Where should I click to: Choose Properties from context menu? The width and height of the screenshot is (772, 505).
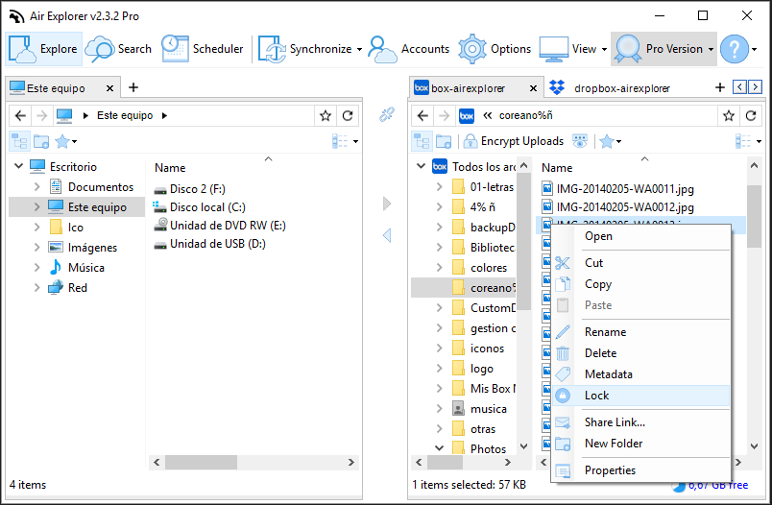(x=640, y=470)
